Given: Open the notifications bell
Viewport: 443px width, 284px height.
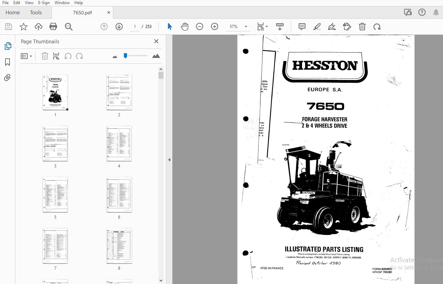Looking at the screenshot, I should pyautogui.click(x=436, y=13).
